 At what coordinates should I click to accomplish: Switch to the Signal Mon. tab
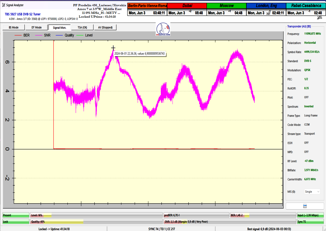pyautogui.click(x=59, y=27)
